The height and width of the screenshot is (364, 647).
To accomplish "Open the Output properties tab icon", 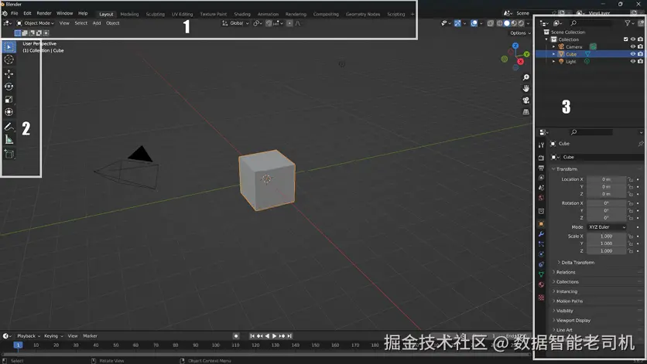I will coord(542,168).
